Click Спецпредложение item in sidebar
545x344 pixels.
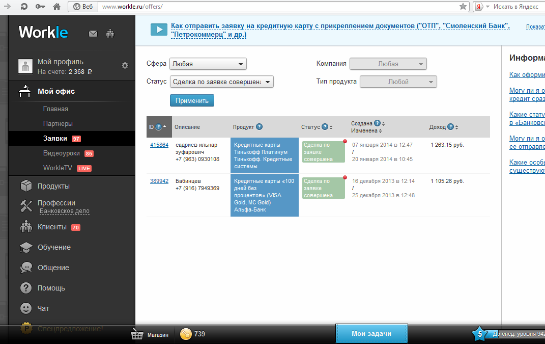[x=70, y=329]
